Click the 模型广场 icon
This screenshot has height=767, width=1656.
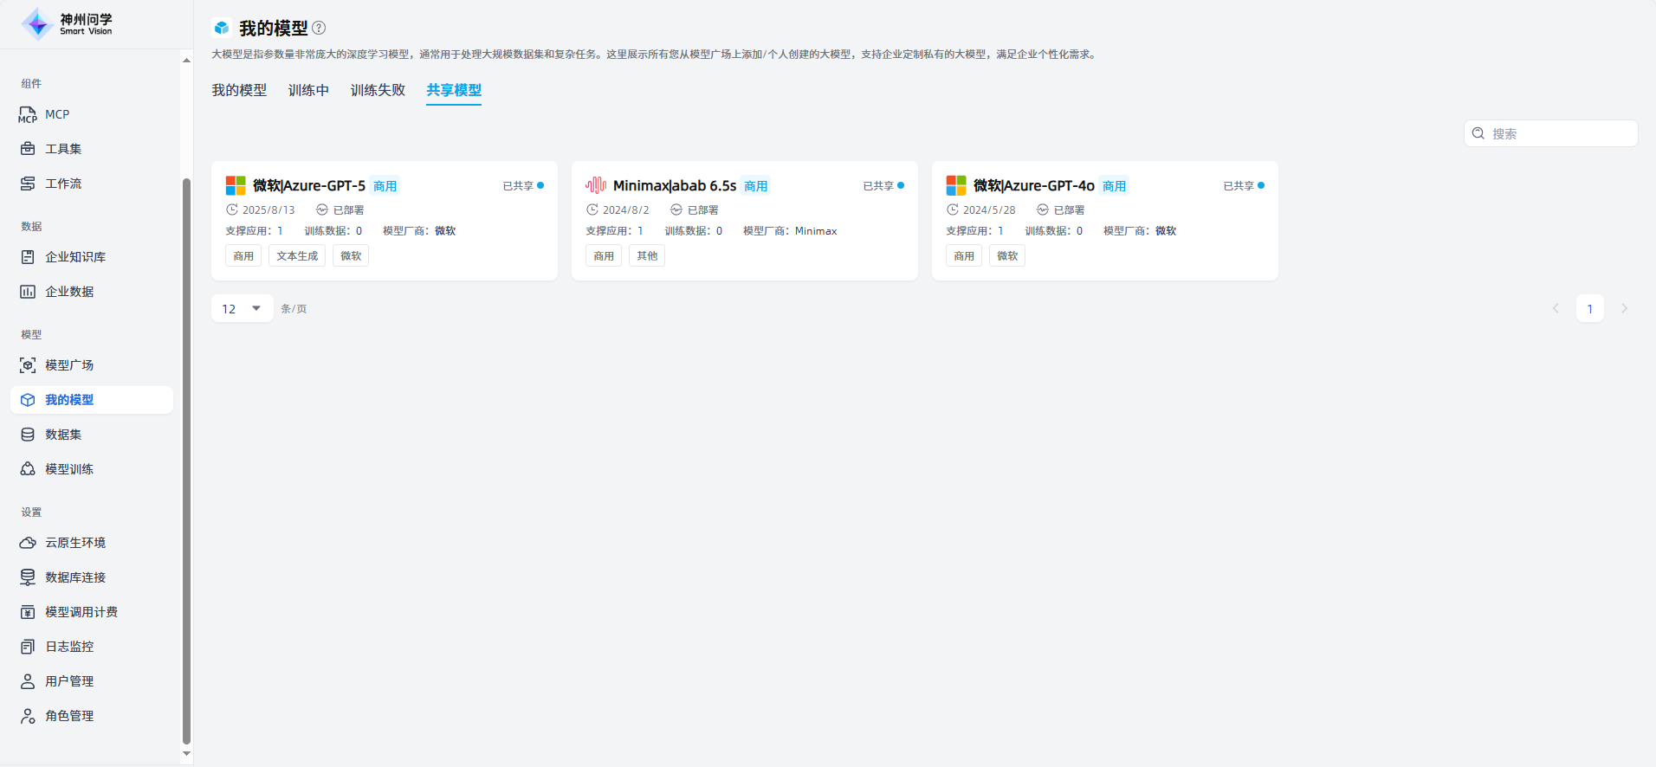point(28,365)
